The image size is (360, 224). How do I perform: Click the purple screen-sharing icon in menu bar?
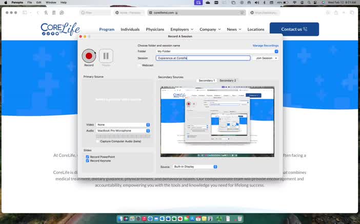[x=198, y=3]
